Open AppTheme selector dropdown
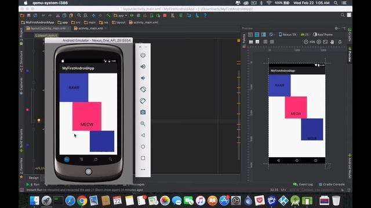The height and width of the screenshot is (208, 371). tap(323, 35)
